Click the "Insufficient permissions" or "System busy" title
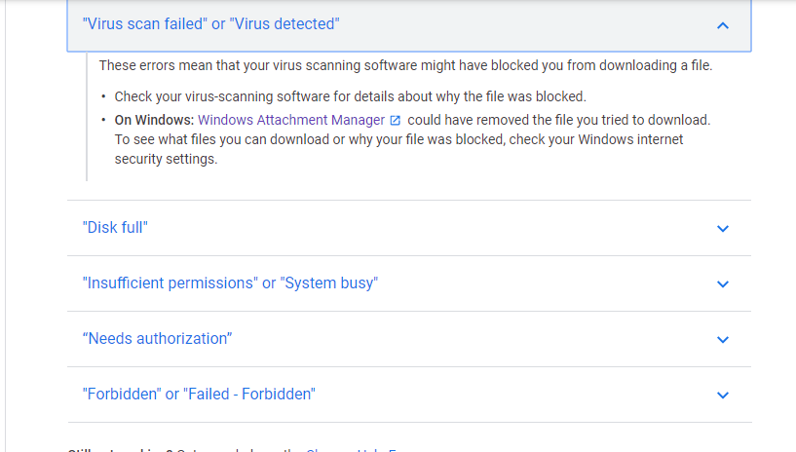This screenshot has height=452, width=796. tap(230, 282)
